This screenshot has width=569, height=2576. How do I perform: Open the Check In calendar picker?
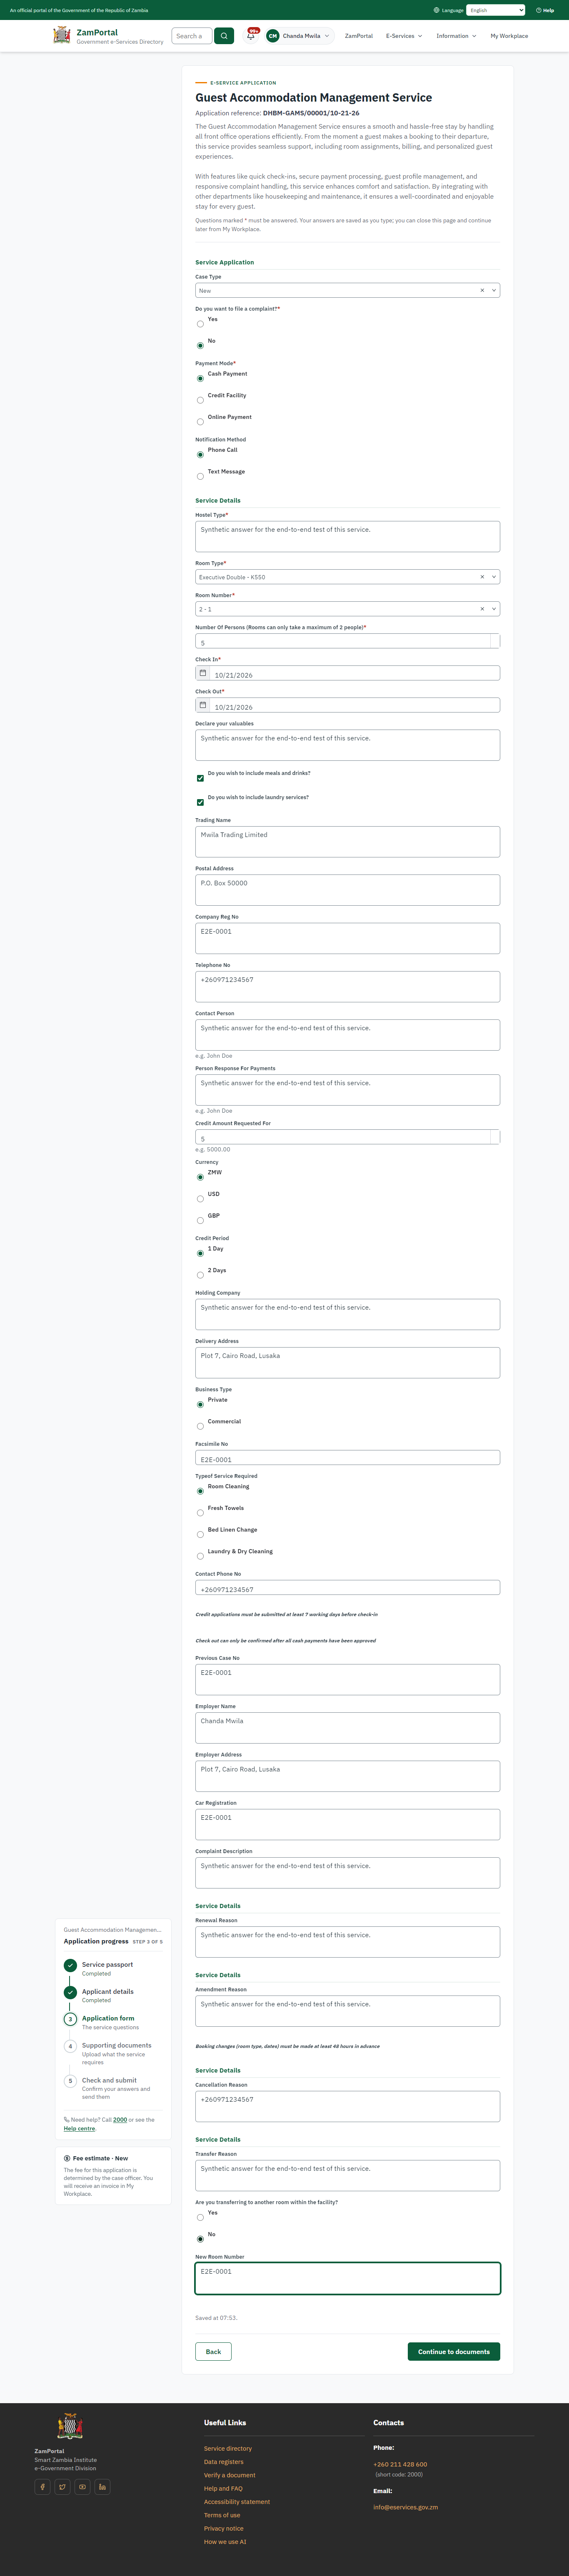tap(203, 673)
